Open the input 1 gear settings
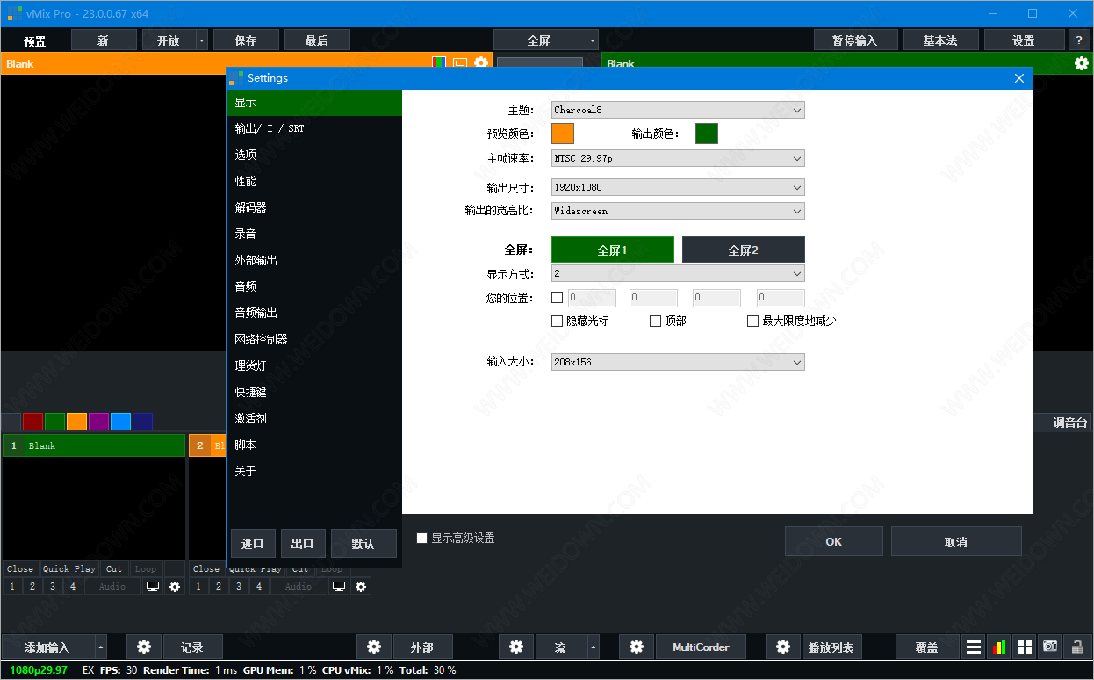1094x680 pixels. pyautogui.click(x=175, y=586)
